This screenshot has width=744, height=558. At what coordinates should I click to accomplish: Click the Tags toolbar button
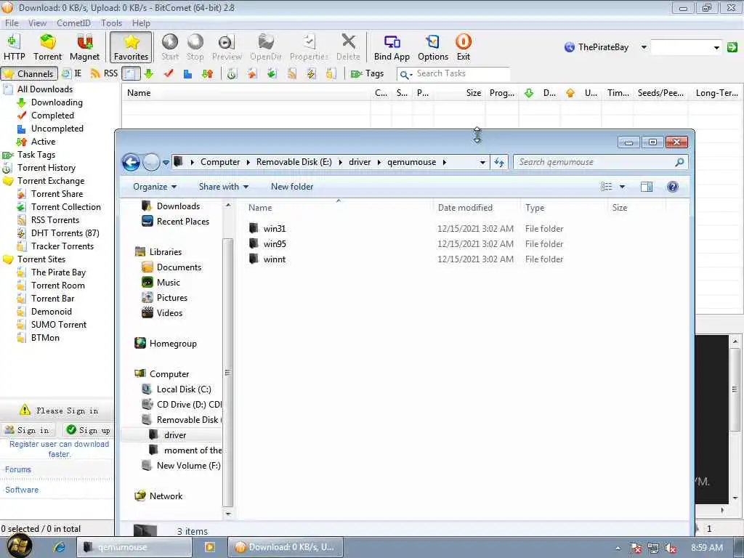pos(367,73)
